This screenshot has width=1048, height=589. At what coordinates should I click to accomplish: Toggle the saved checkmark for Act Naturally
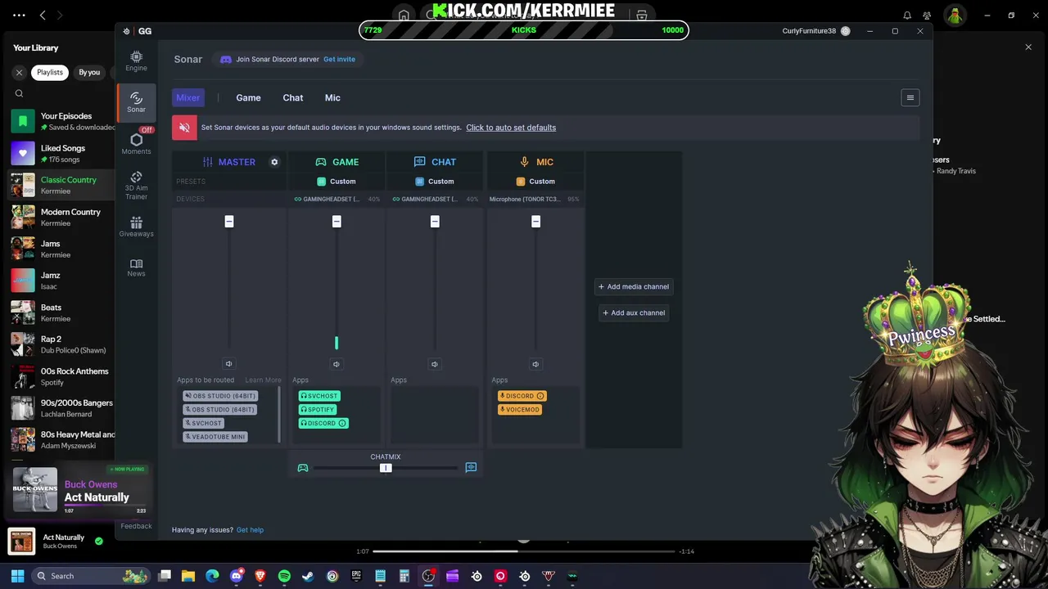tap(99, 541)
